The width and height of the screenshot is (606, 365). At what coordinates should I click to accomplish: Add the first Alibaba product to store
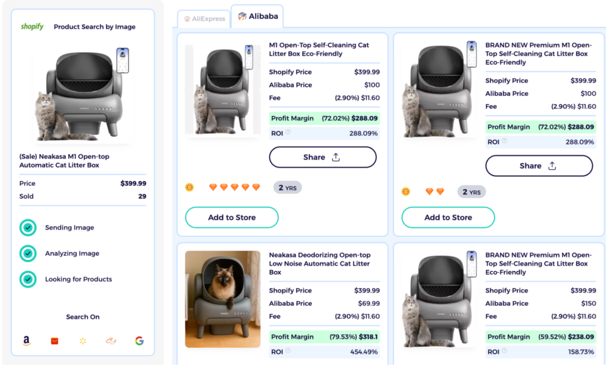click(231, 217)
